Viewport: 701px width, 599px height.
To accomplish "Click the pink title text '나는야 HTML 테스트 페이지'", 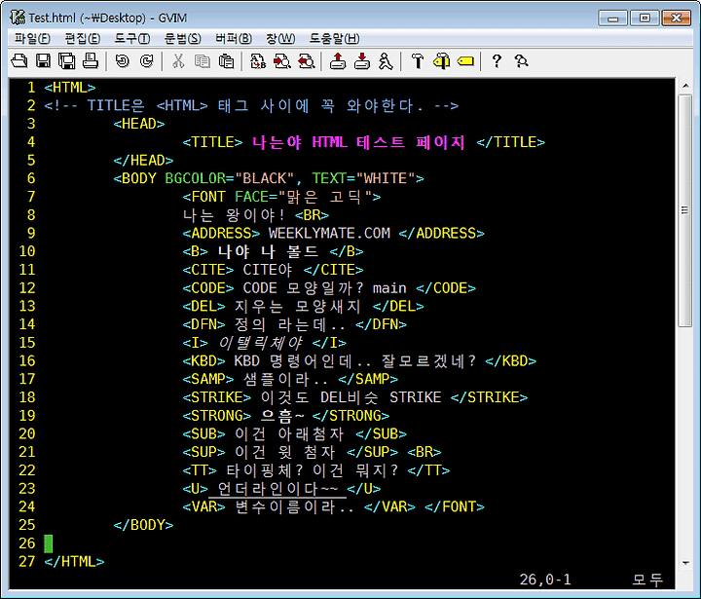I will click(x=358, y=142).
